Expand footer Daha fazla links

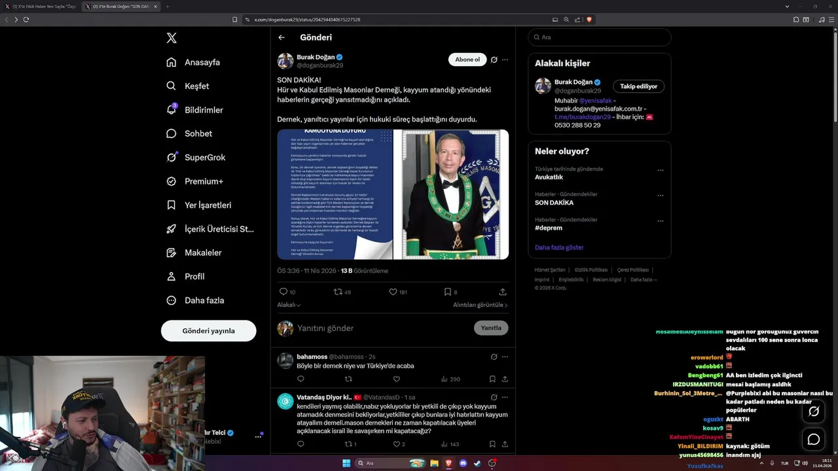point(644,279)
